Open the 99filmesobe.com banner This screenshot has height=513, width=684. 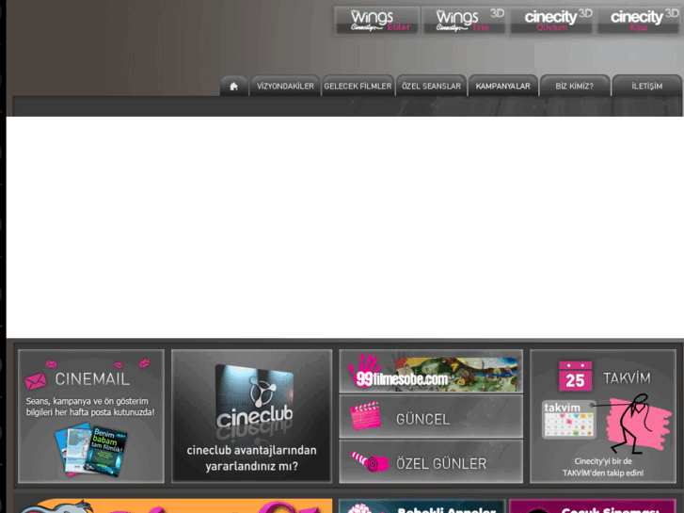coord(431,371)
